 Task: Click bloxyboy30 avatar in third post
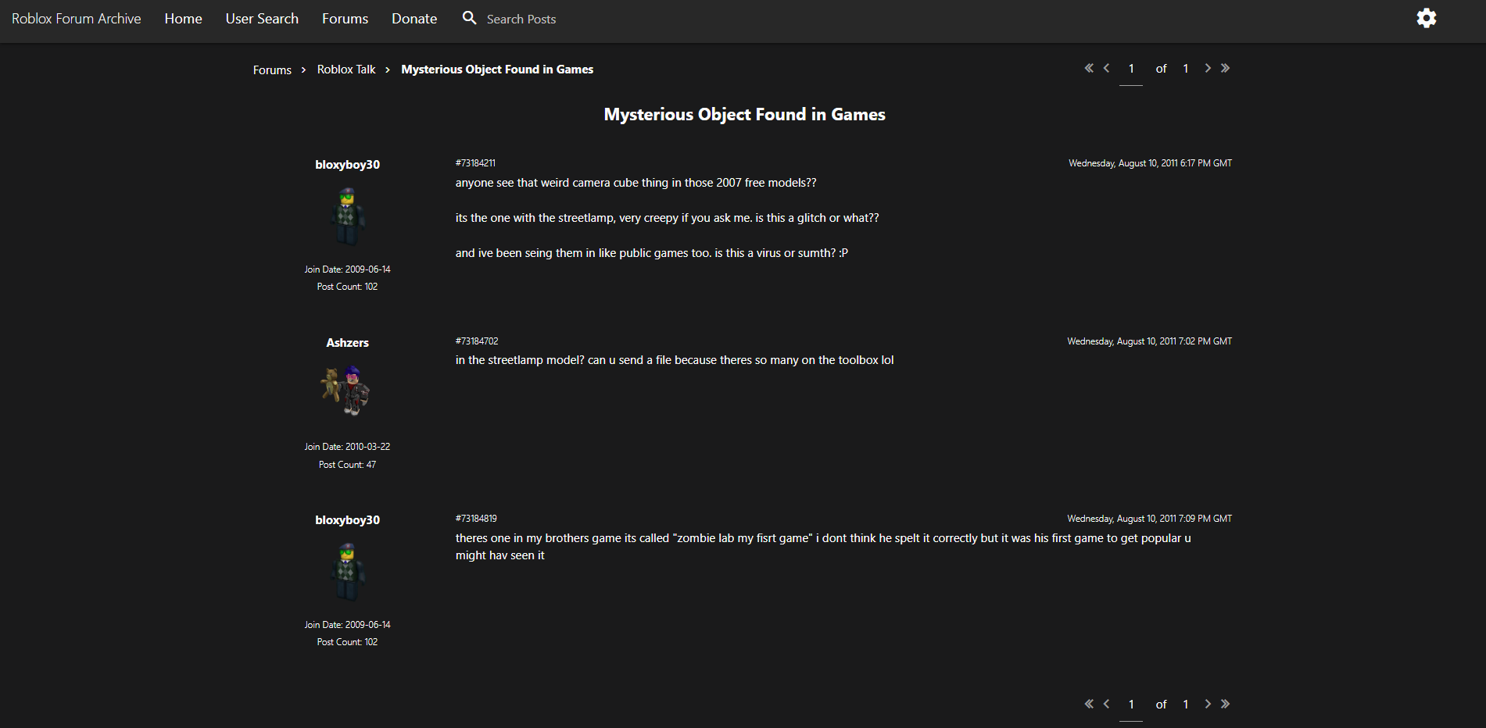click(x=347, y=572)
